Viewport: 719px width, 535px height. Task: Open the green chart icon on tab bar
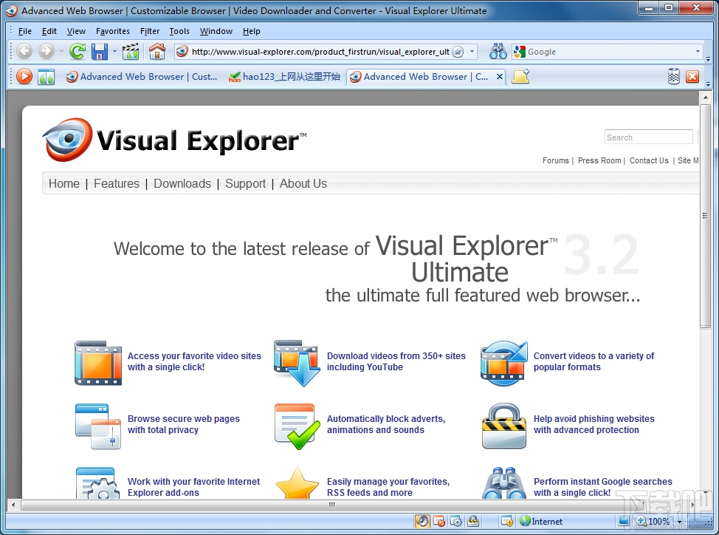(47, 77)
